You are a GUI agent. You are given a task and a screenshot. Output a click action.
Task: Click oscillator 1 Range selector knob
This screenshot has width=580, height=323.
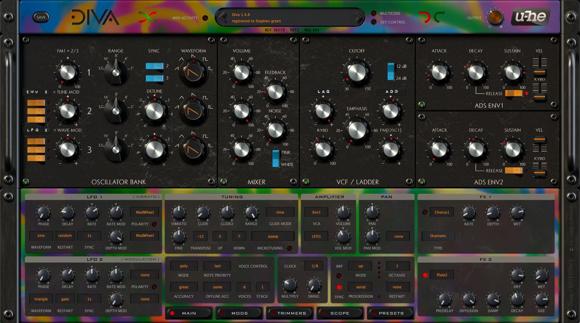point(116,72)
